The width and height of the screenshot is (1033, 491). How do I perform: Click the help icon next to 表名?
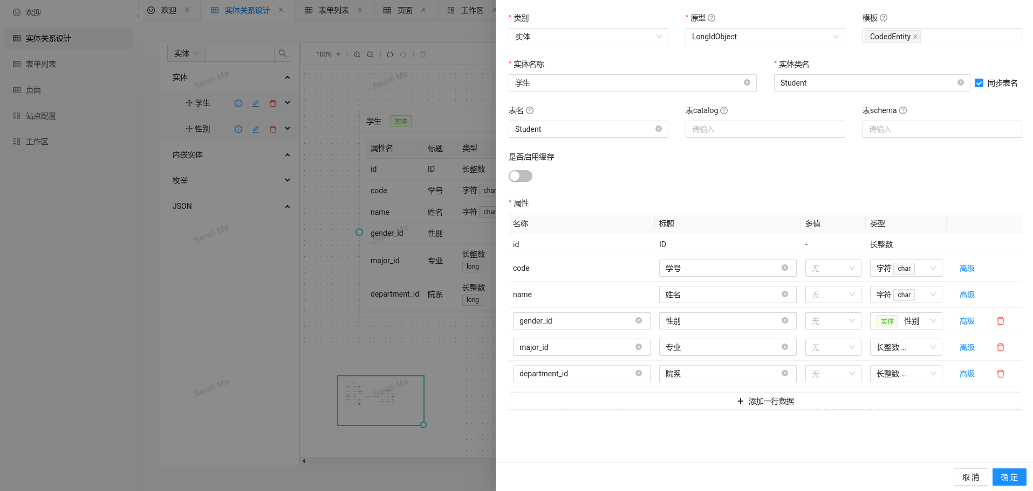point(530,110)
